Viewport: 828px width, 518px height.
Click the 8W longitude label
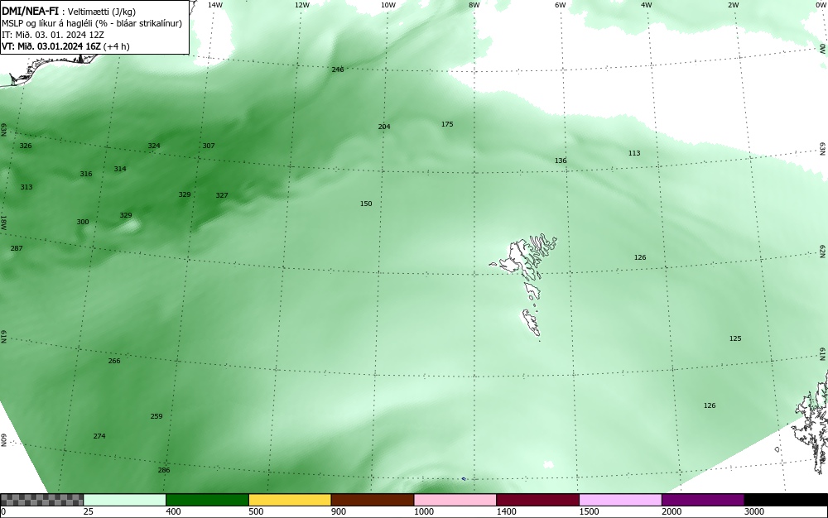[474, 5]
